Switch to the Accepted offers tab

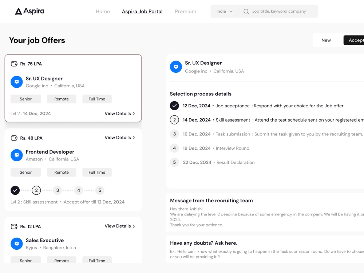353,40
